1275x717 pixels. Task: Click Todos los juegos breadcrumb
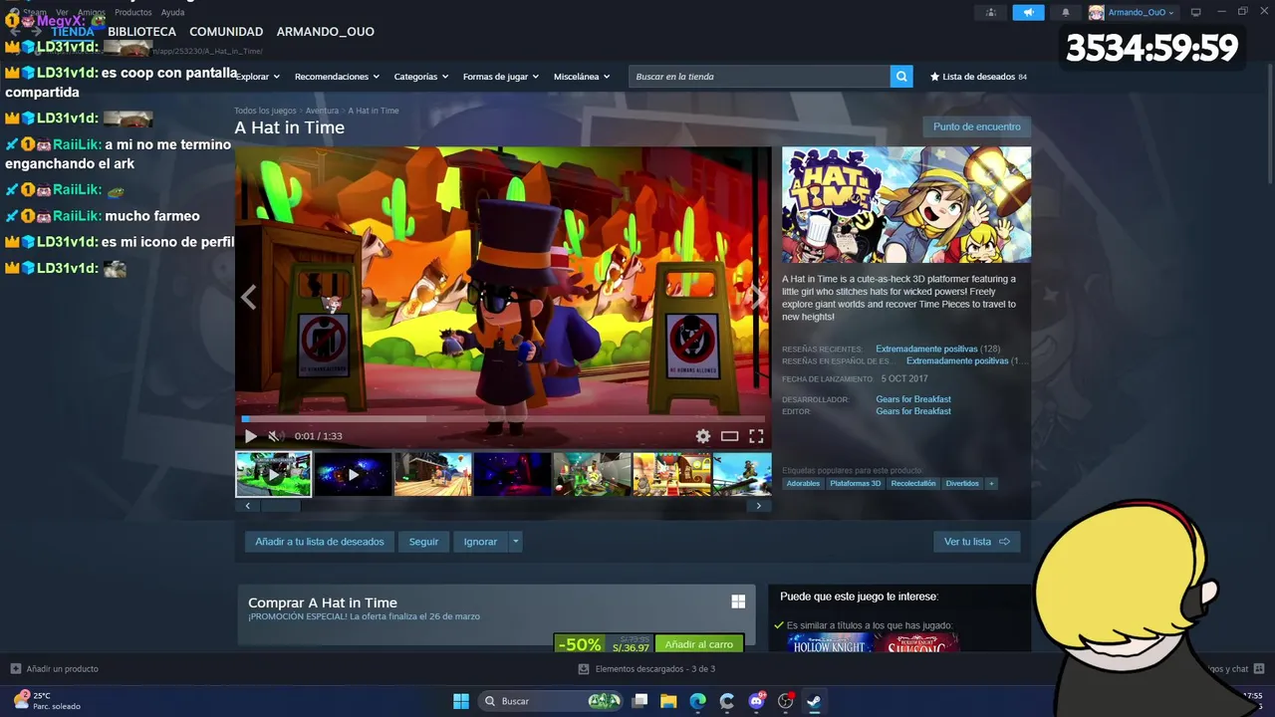point(265,111)
